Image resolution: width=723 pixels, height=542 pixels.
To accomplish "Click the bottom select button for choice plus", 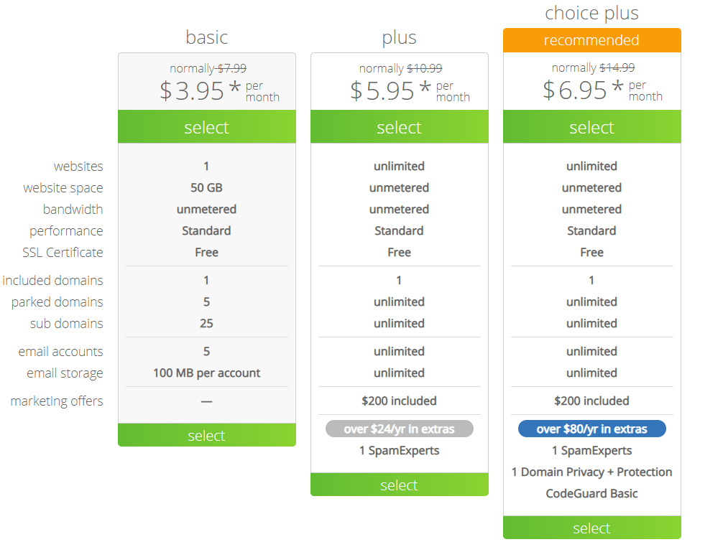I will [x=592, y=528].
